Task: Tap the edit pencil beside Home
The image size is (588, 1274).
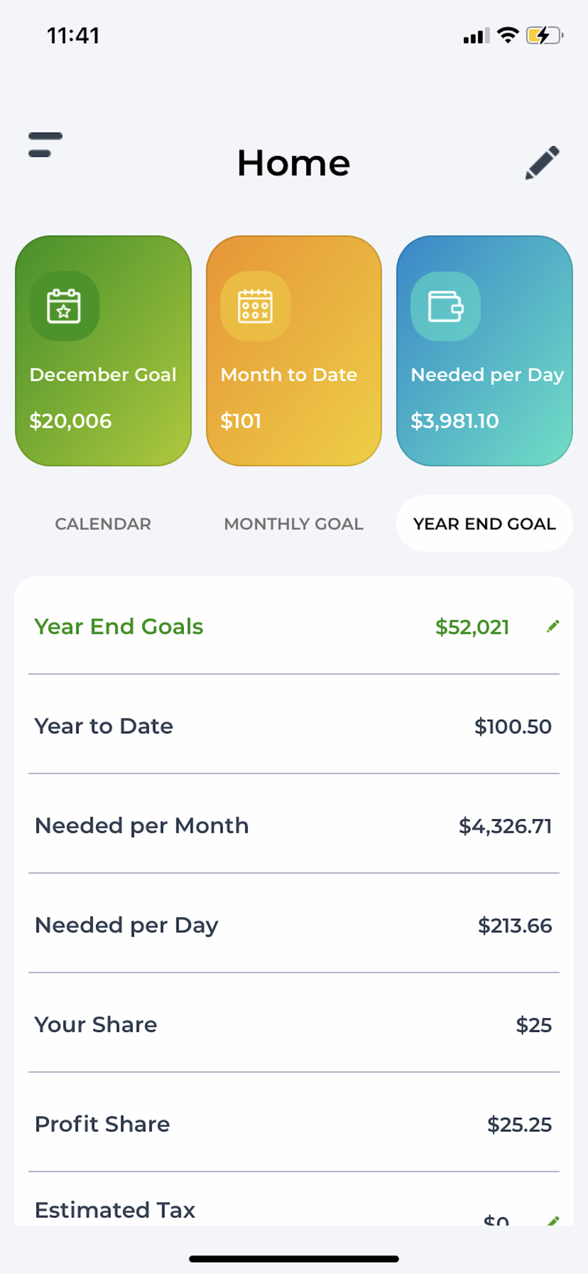Action: coord(542,163)
